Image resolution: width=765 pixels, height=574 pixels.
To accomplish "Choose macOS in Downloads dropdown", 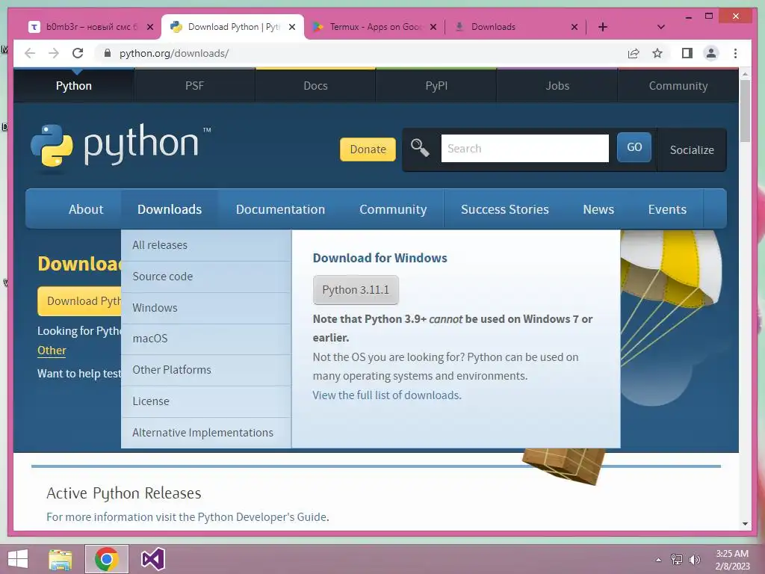I will (206, 339).
